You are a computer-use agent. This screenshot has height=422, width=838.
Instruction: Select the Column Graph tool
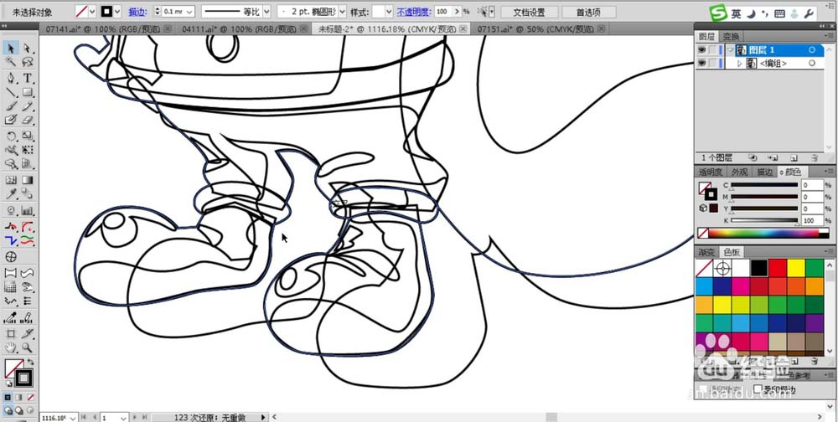(x=27, y=210)
